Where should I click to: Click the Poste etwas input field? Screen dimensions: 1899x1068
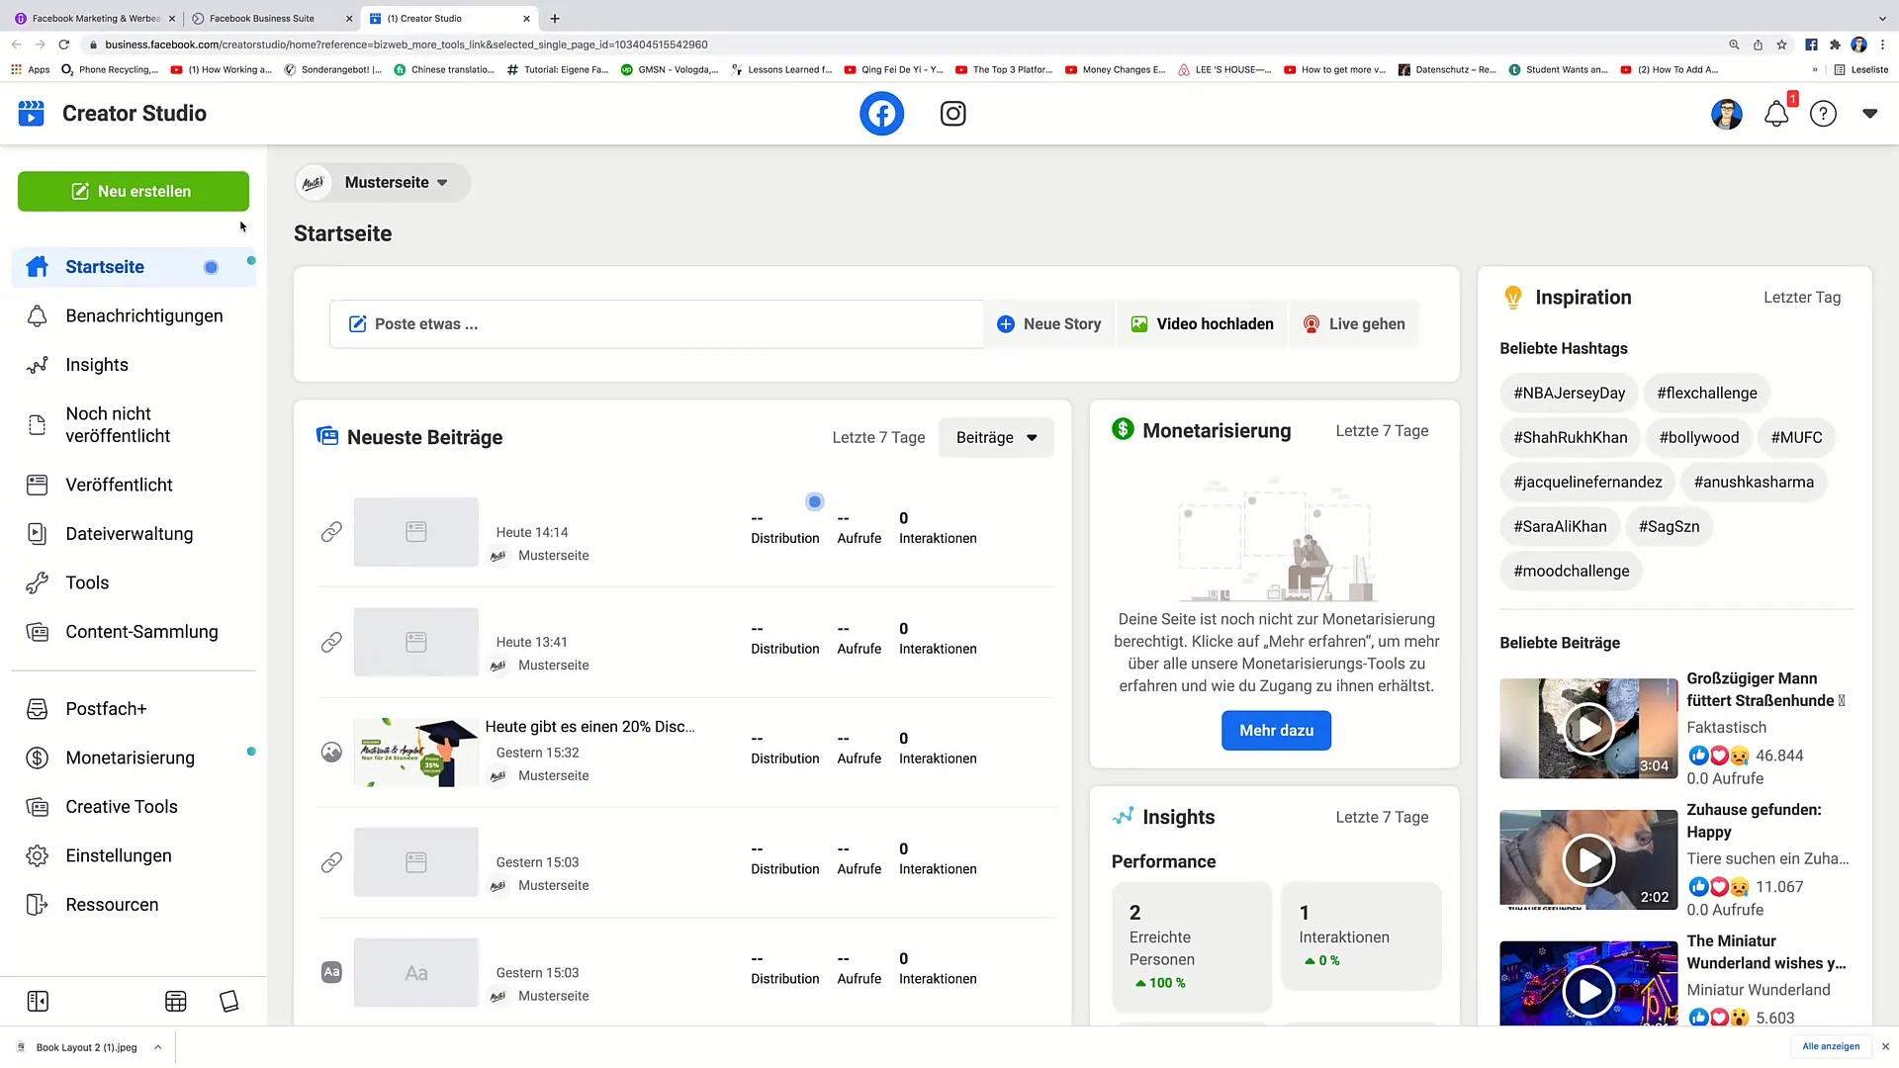(657, 324)
